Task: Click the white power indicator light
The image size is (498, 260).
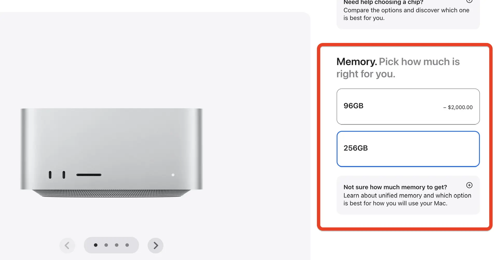Action: point(173,175)
